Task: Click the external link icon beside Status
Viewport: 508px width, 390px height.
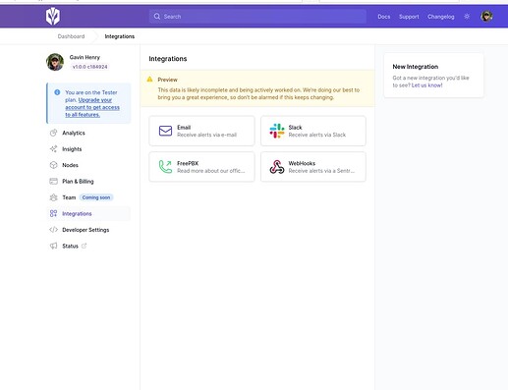Action: [x=84, y=246]
